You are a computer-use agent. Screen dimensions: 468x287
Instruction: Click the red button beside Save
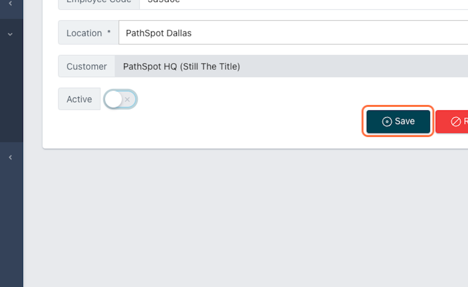tap(452, 121)
